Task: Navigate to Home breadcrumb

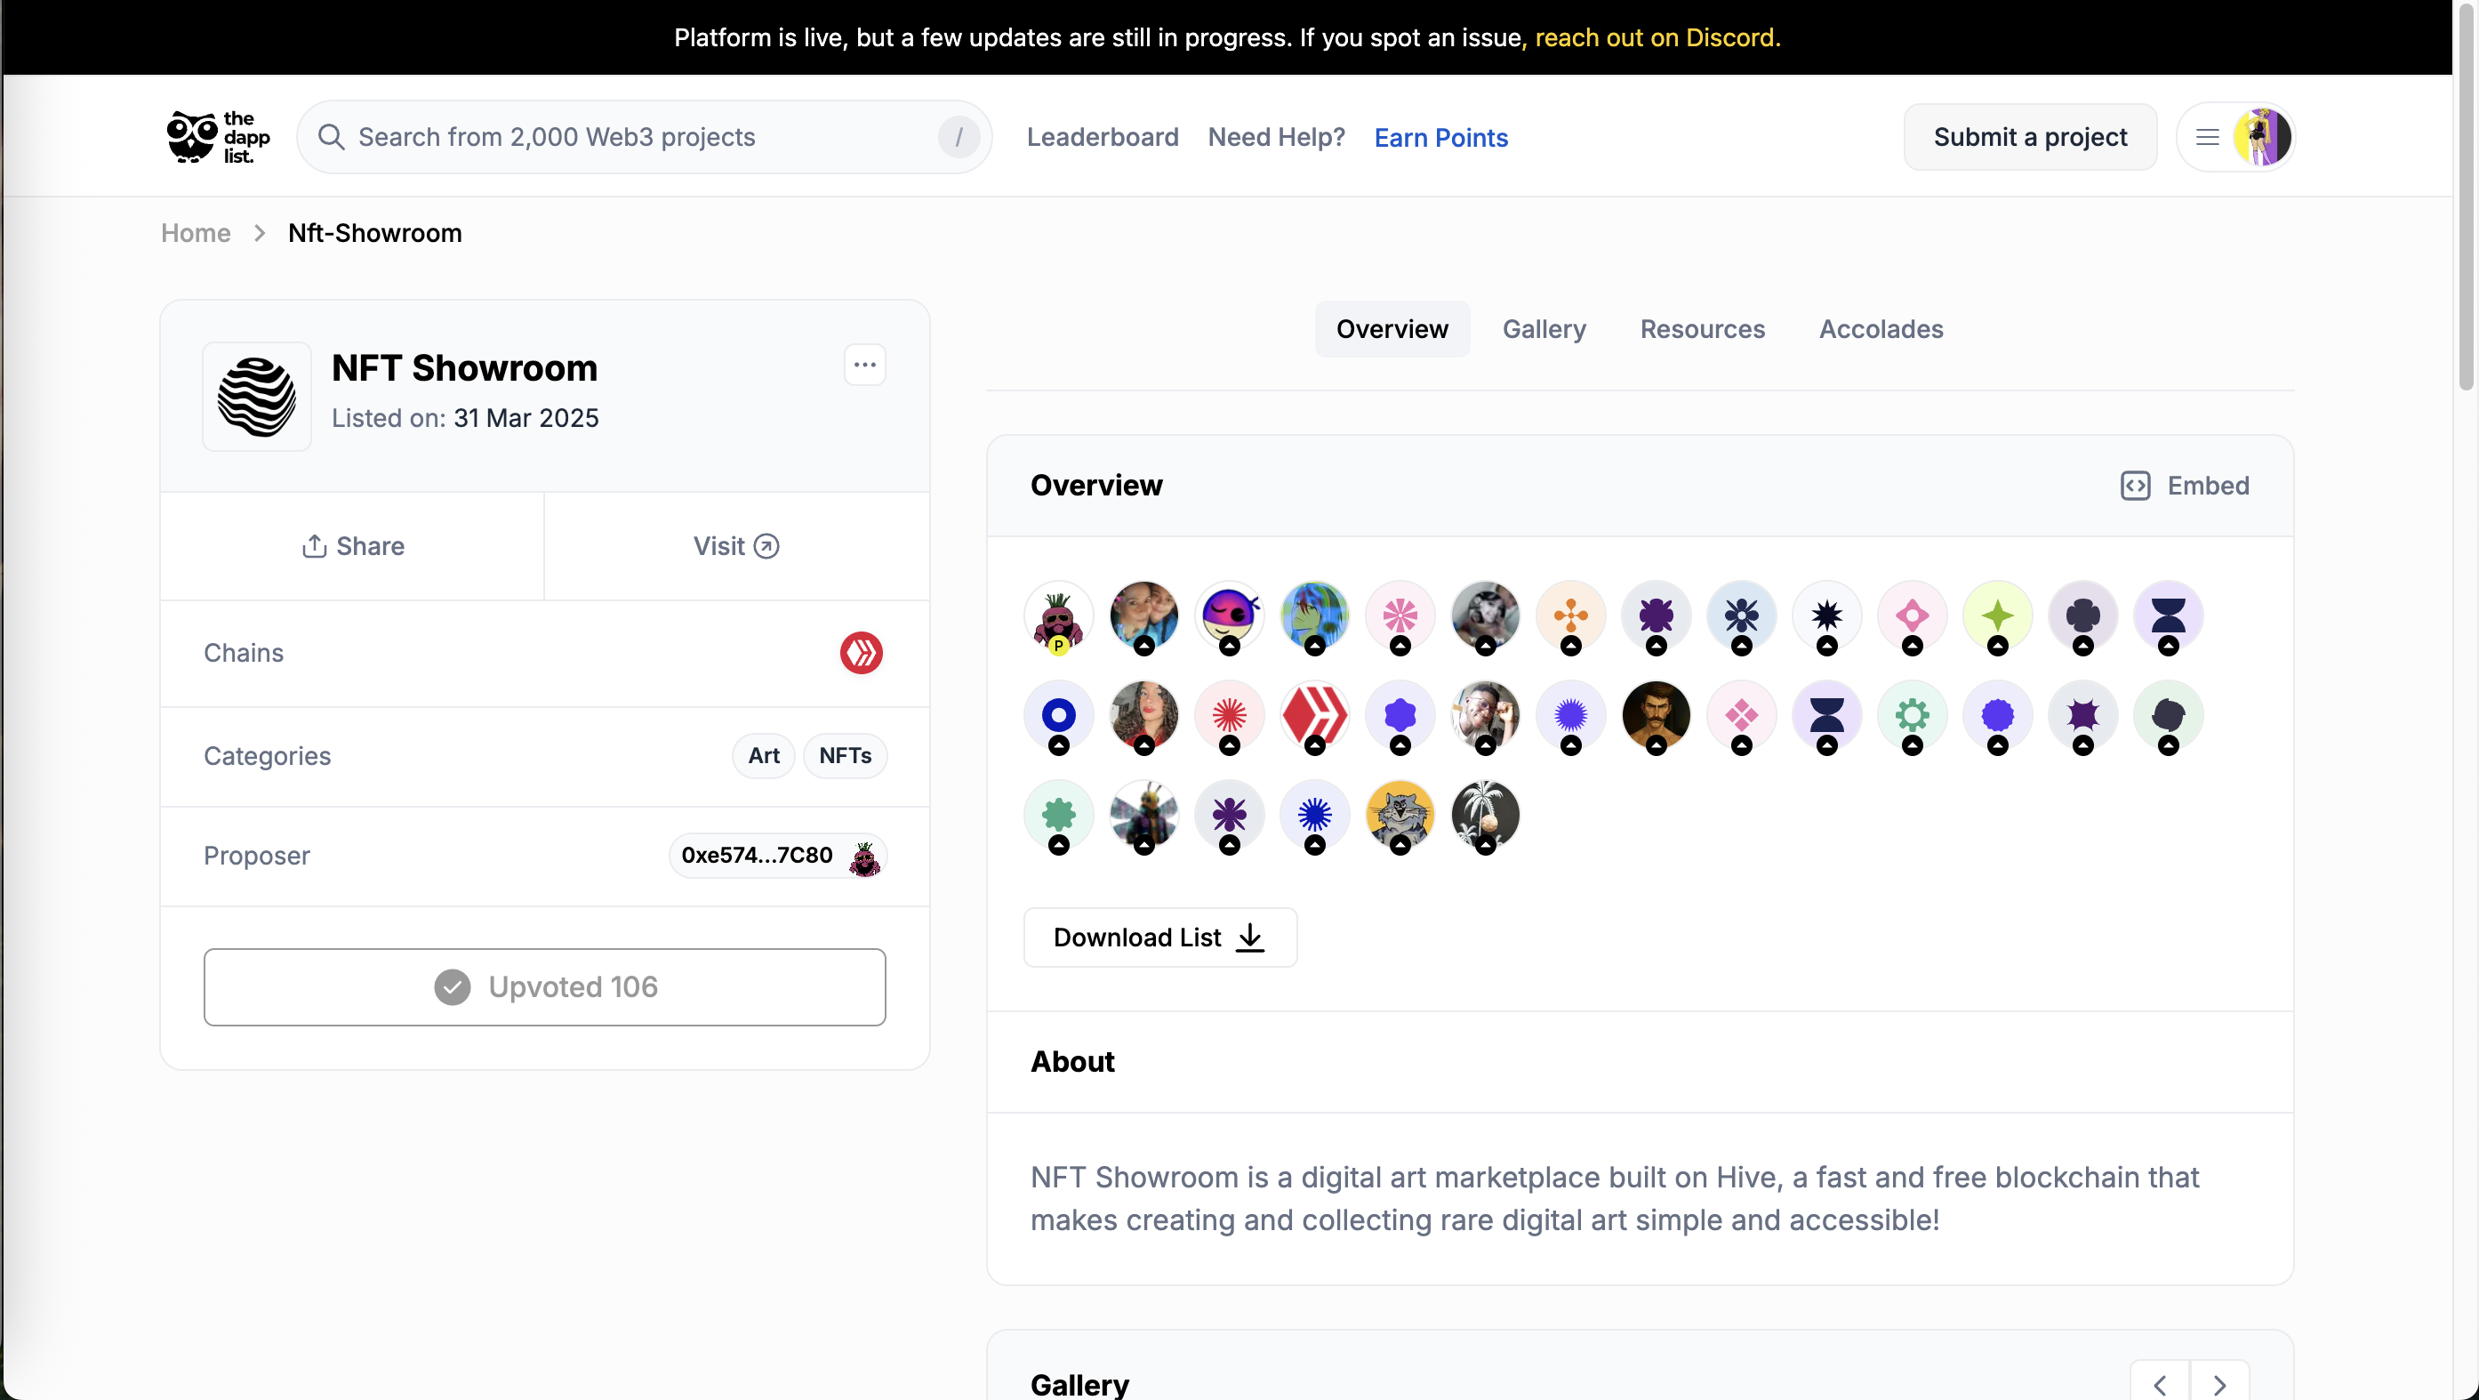Action: click(196, 233)
